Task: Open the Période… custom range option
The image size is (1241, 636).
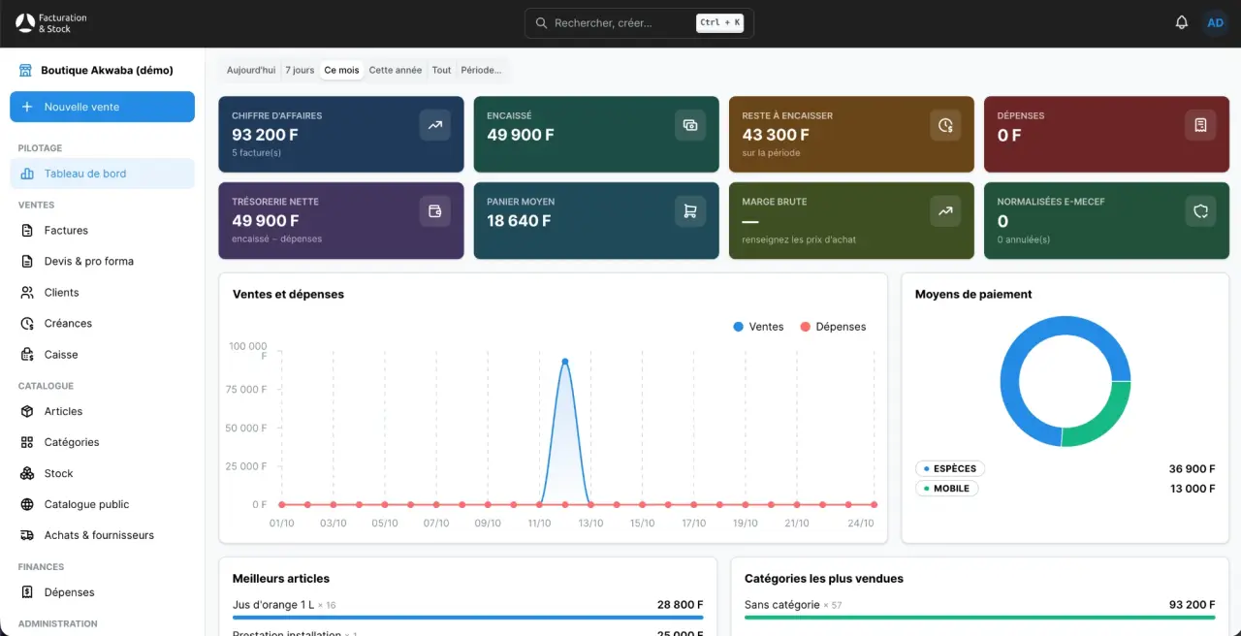Action: point(481,70)
